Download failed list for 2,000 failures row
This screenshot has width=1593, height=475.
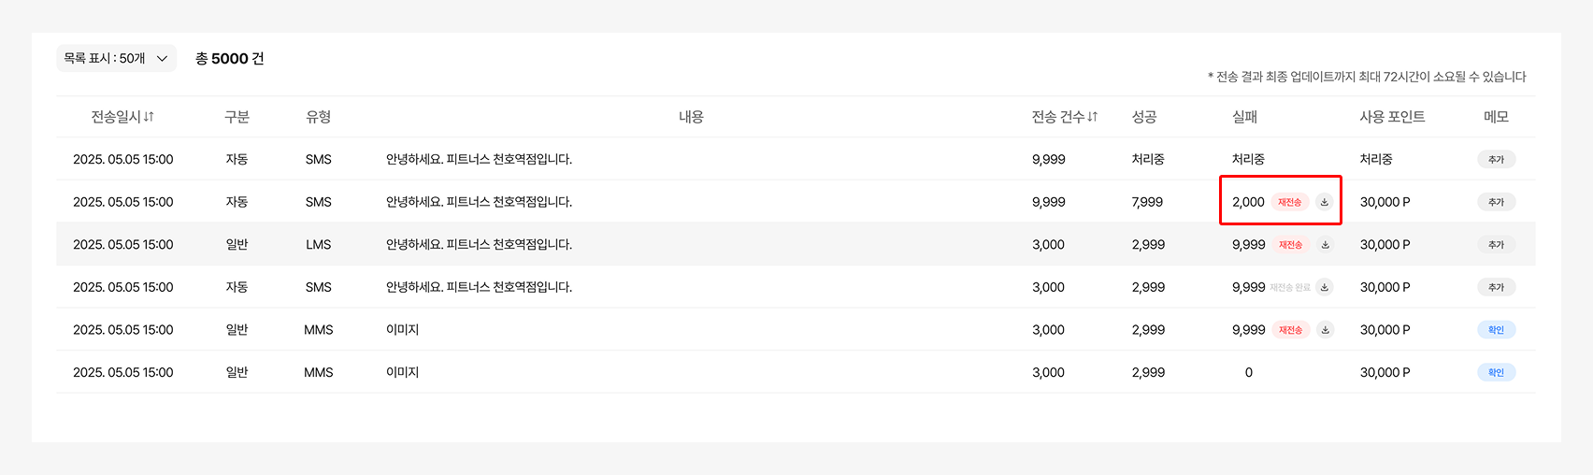(x=1325, y=202)
